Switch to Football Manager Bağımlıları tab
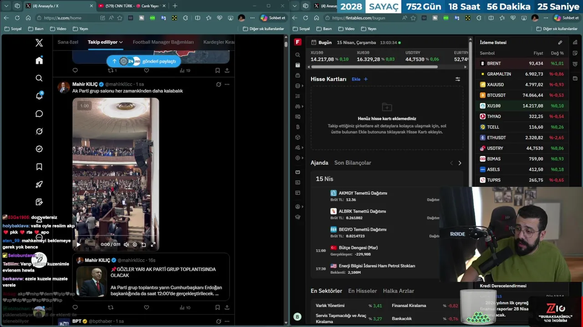This screenshot has width=583, height=327. tap(163, 42)
